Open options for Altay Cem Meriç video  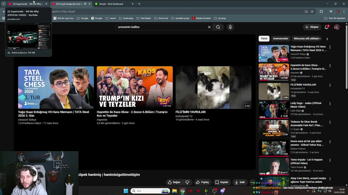point(330,179)
